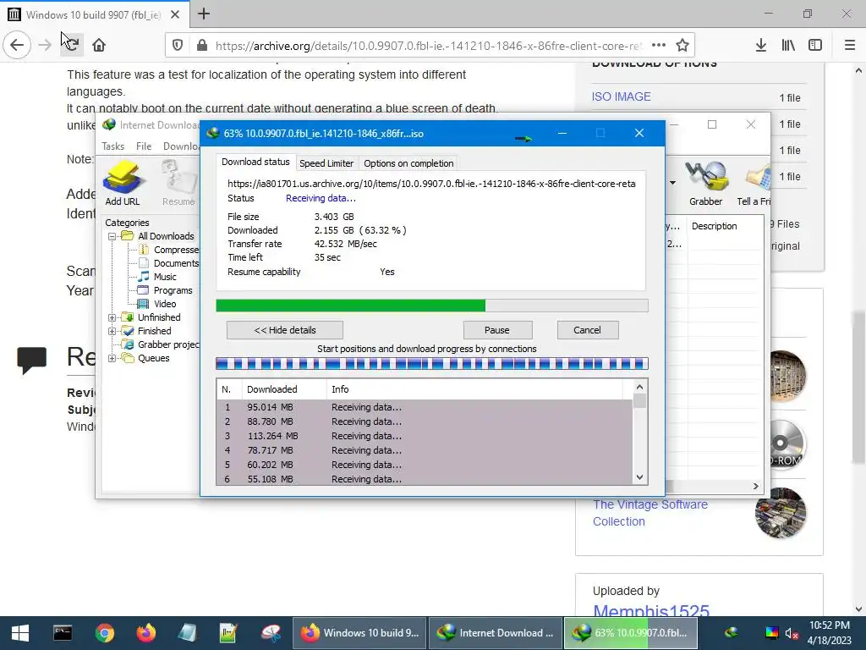866x650 pixels.
Task: Expand Finished category node
Action: [112, 331]
